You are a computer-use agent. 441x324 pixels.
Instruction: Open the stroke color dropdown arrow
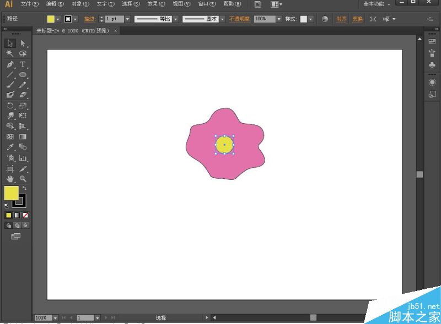tap(75, 19)
